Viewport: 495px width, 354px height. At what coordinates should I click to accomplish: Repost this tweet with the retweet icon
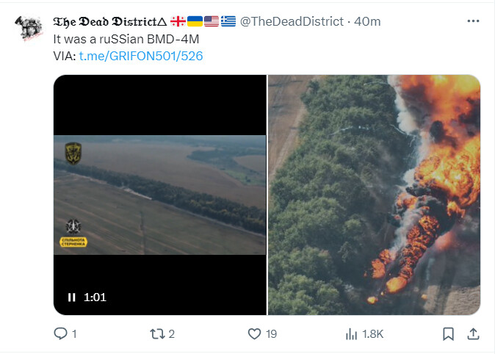click(156, 334)
